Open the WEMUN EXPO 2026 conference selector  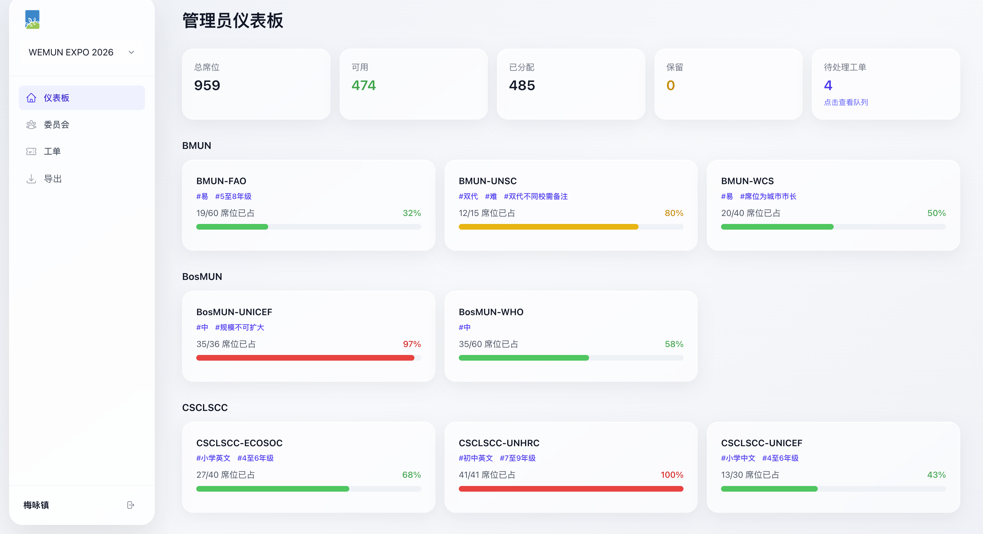pyautogui.click(x=82, y=52)
